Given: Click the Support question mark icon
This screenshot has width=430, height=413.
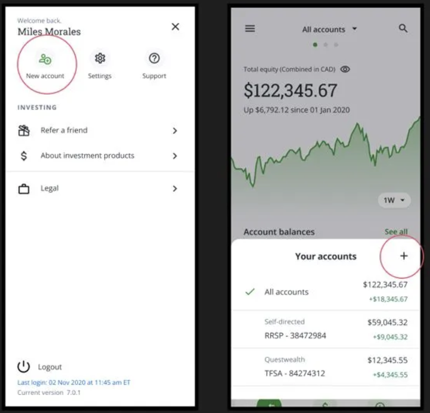Looking at the screenshot, I should click(154, 58).
